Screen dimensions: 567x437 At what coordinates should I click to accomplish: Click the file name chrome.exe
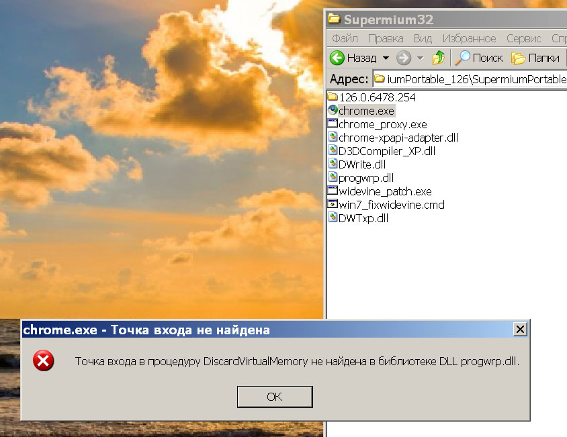click(366, 111)
